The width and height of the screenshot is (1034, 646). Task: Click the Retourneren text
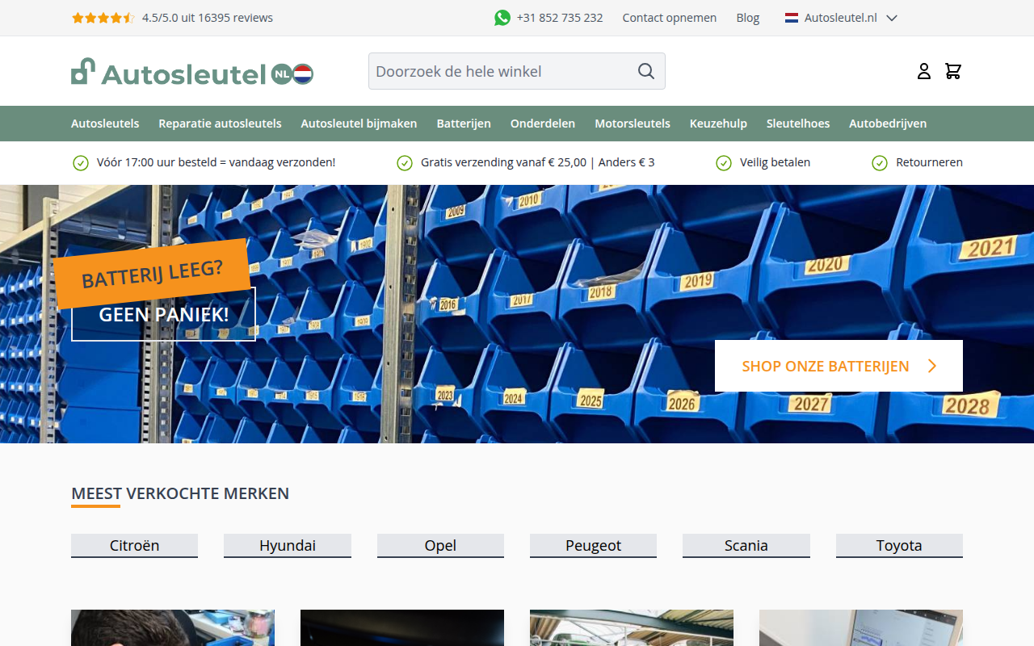929,162
